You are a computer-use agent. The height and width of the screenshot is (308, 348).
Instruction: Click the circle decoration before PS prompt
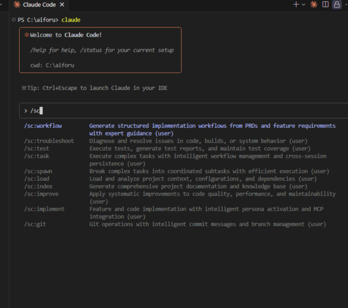coord(14,20)
